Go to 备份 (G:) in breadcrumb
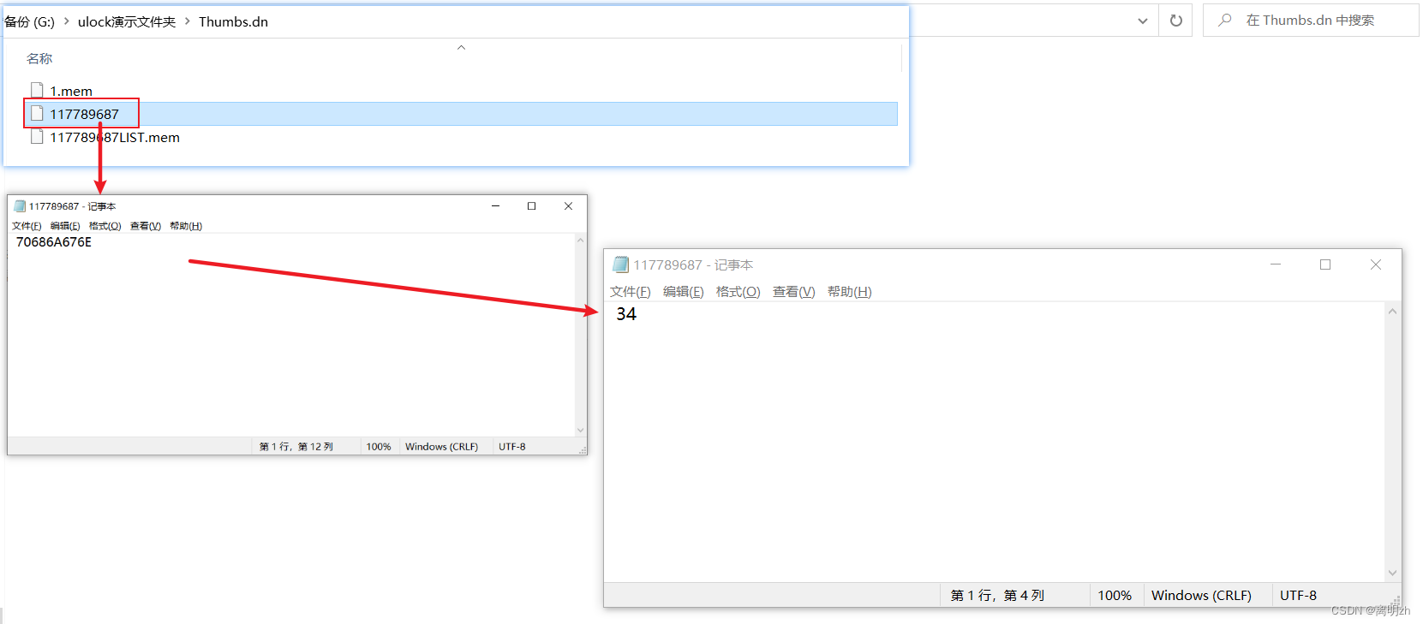Image resolution: width=1423 pixels, height=624 pixels. pyautogui.click(x=30, y=21)
